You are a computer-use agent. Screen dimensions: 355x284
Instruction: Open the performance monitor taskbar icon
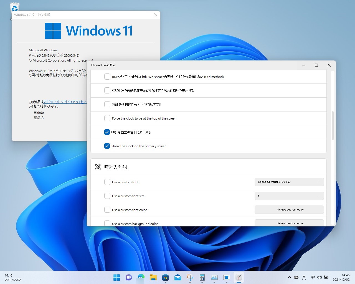(214, 277)
